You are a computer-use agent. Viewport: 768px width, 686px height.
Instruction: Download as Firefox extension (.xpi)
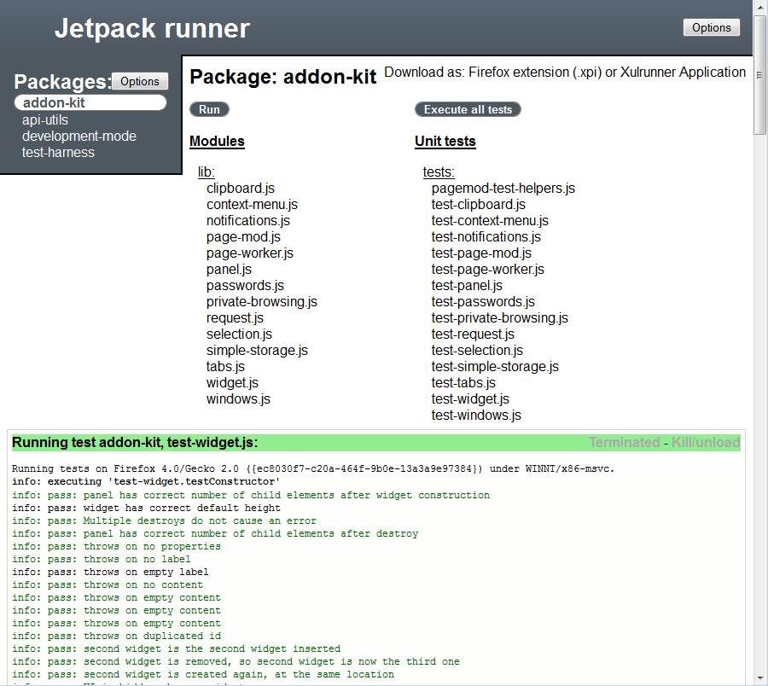535,73
